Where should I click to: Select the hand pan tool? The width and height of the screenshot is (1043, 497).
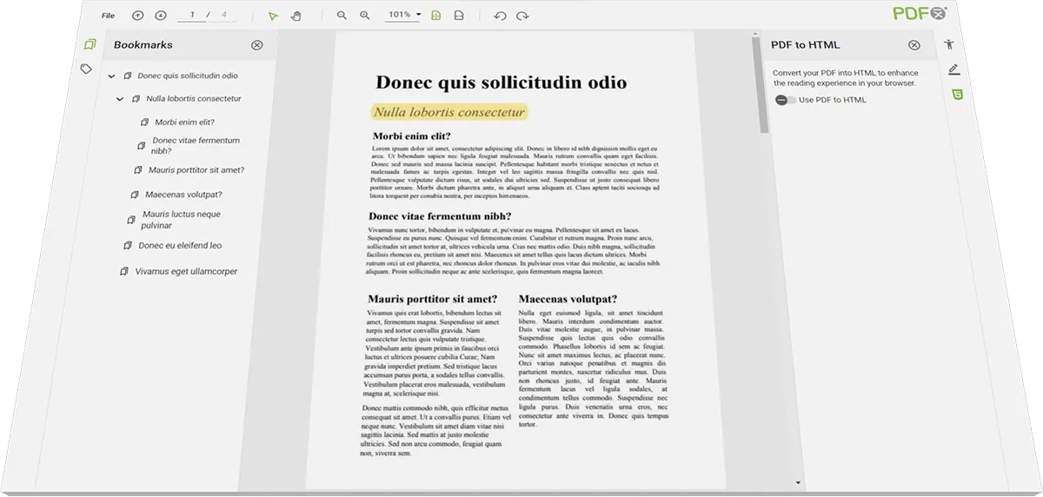[x=296, y=16]
